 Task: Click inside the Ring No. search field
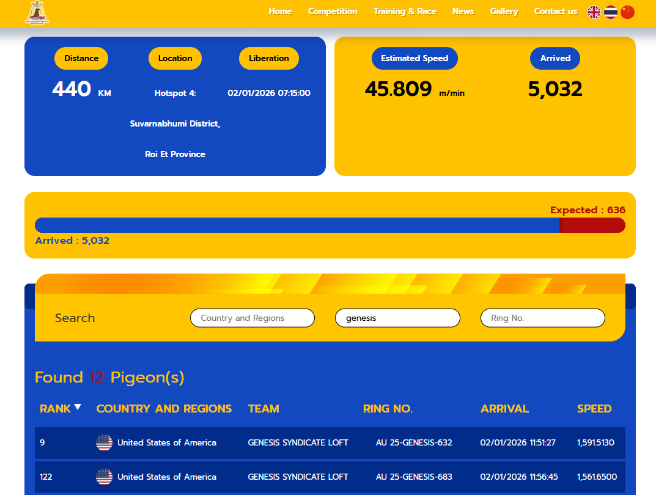(x=542, y=318)
